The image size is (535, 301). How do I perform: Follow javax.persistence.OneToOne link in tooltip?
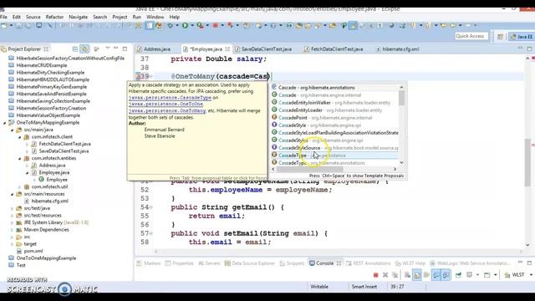(x=166, y=104)
